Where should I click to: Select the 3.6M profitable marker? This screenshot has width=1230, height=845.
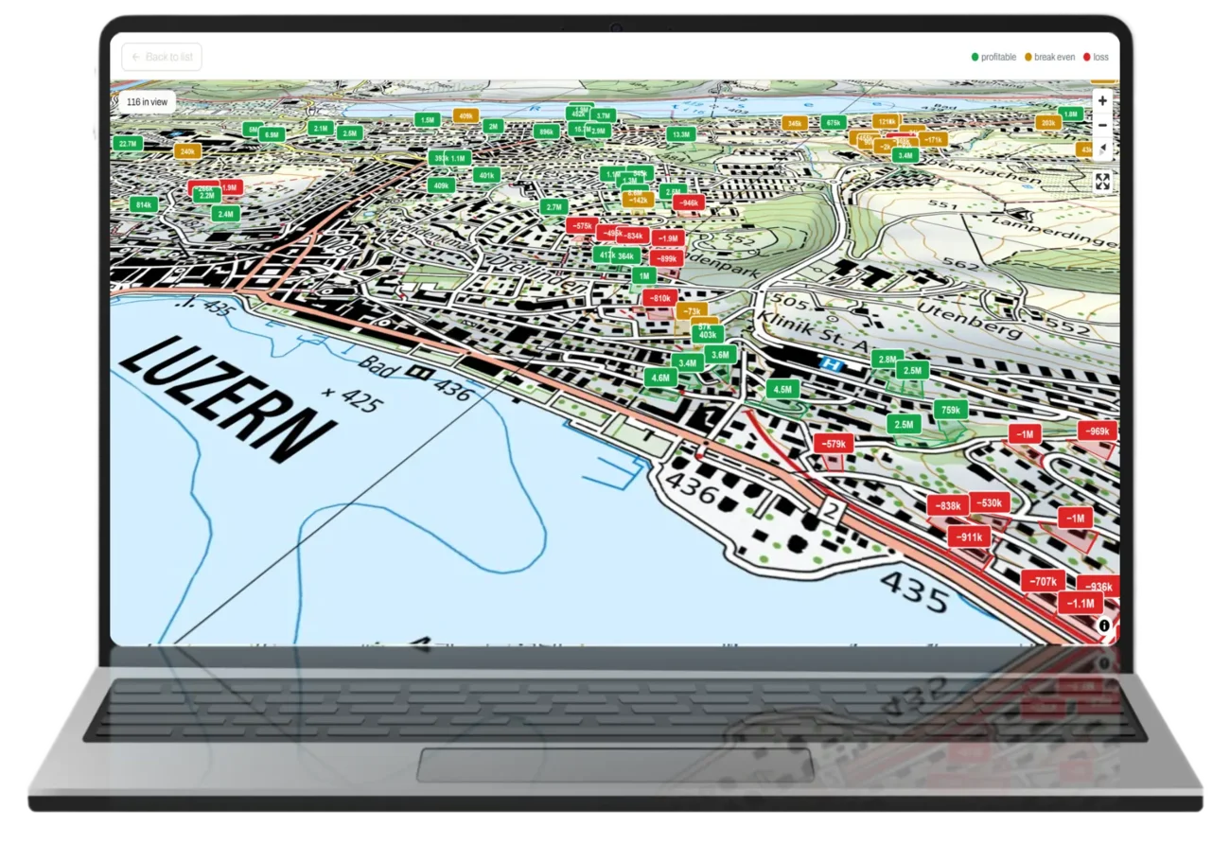point(719,355)
